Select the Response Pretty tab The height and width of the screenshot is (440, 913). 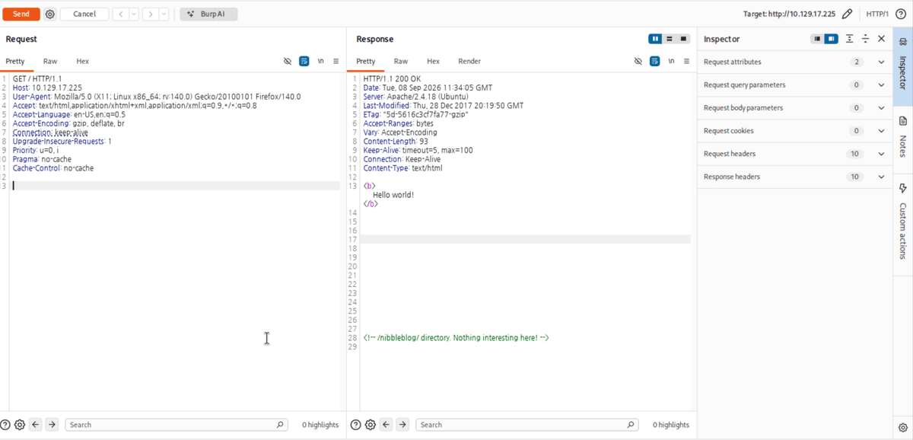(x=366, y=61)
